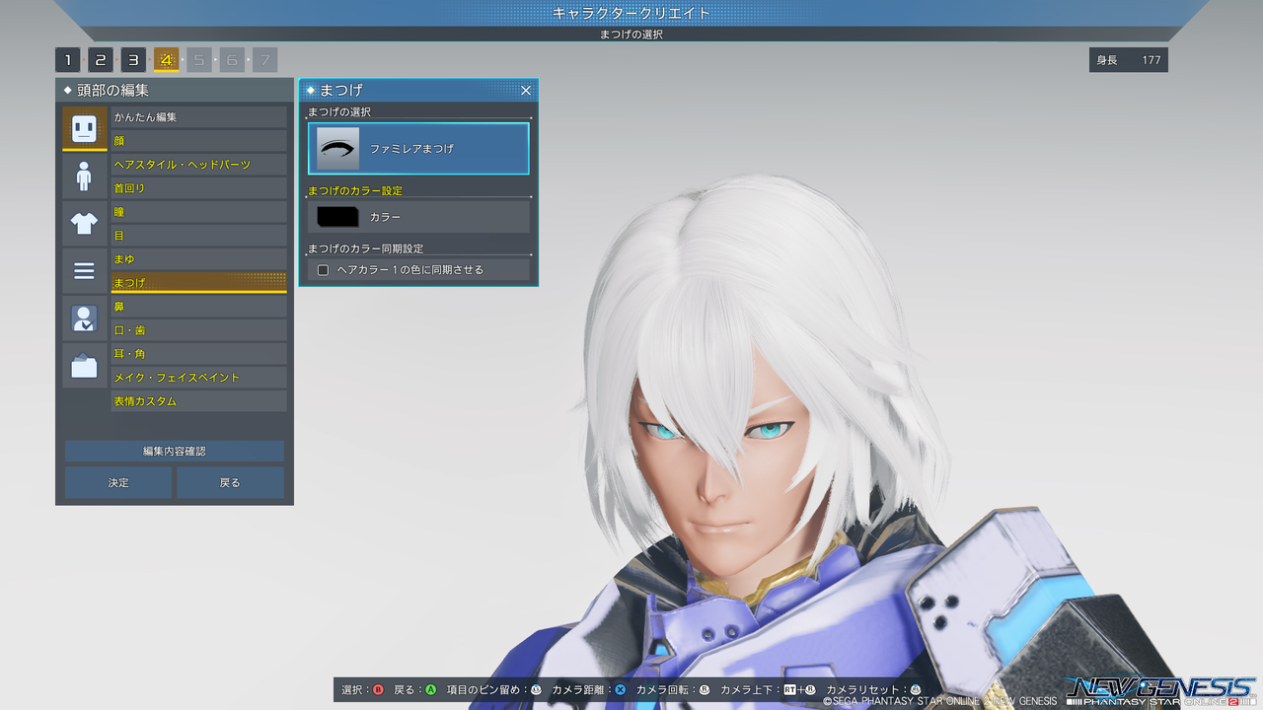Open 耳・角 menu item
This screenshot has height=710, width=1263.
click(198, 354)
